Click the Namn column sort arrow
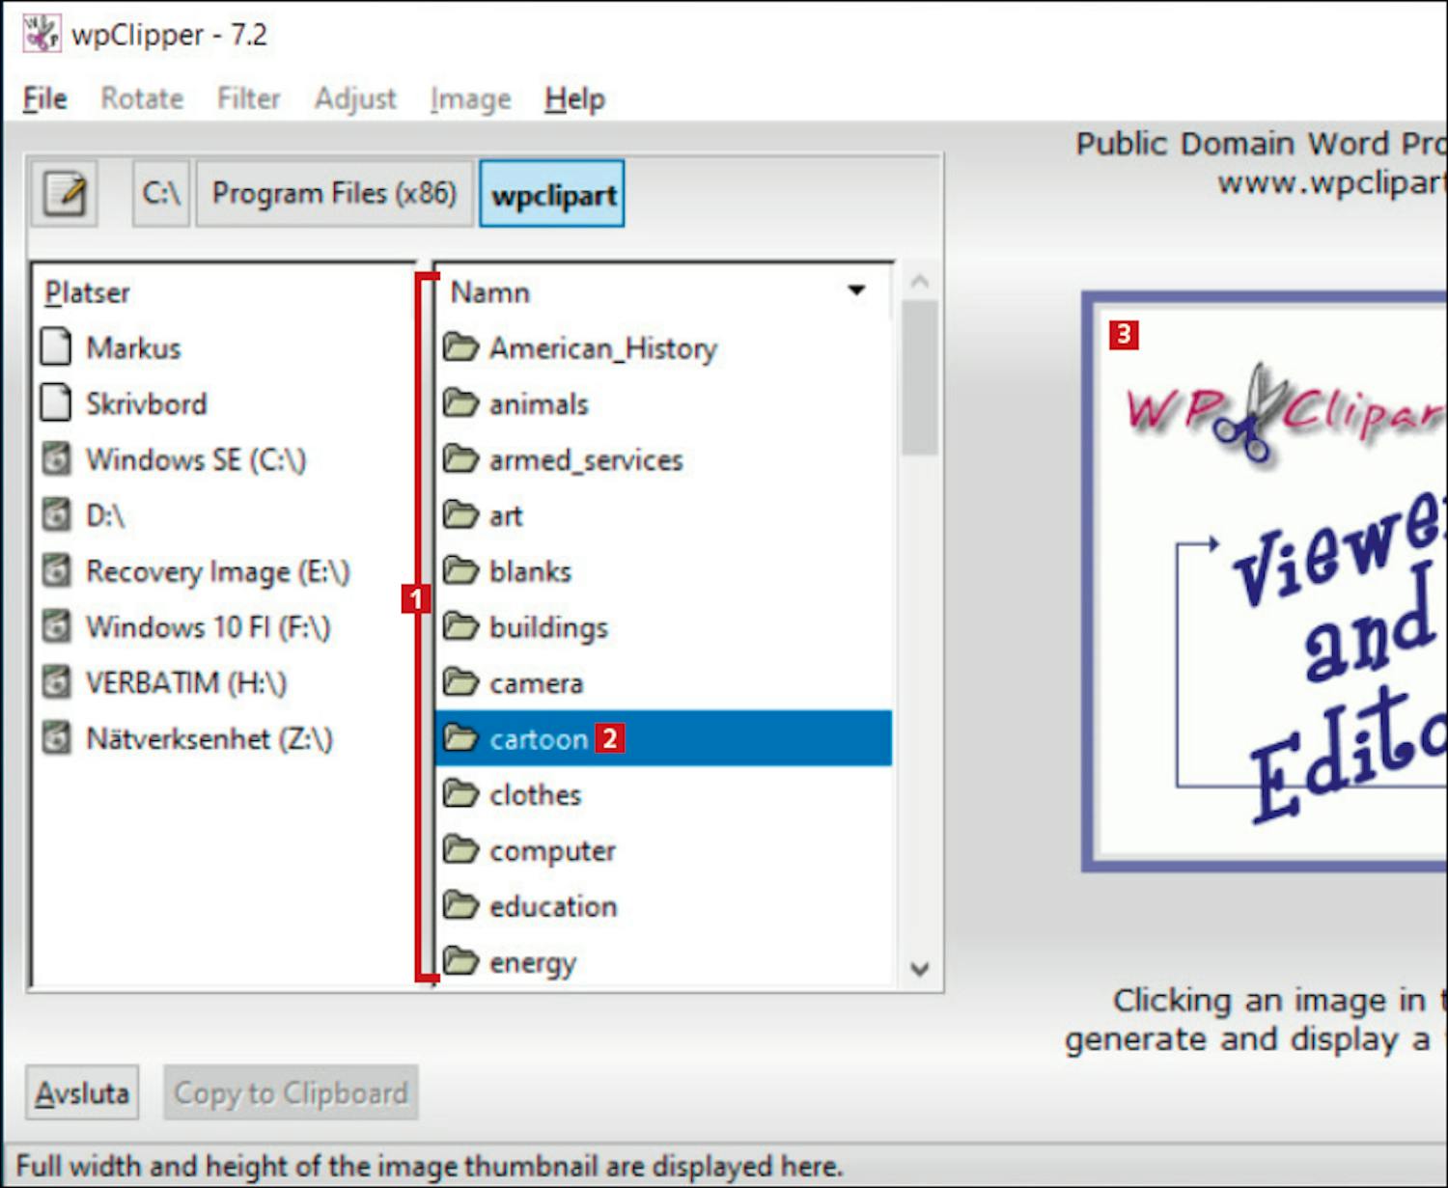The height and width of the screenshot is (1188, 1448). pyautogui.click(x=855, y=290)
